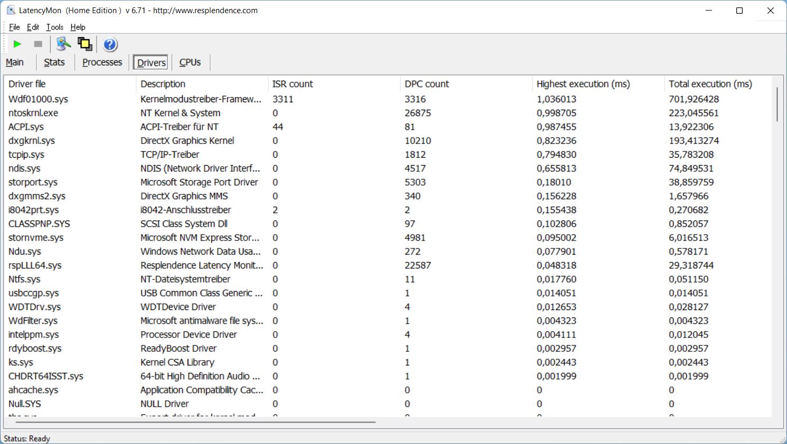Go to the Processes tab
This screenshot has width=787, height=444.
coord(102,62)
